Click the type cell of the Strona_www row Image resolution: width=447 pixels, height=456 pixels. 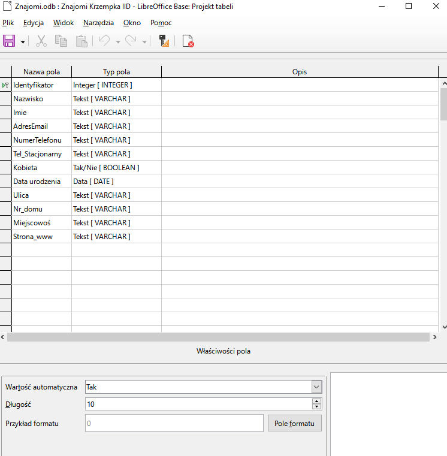click(x=116, y=237)
